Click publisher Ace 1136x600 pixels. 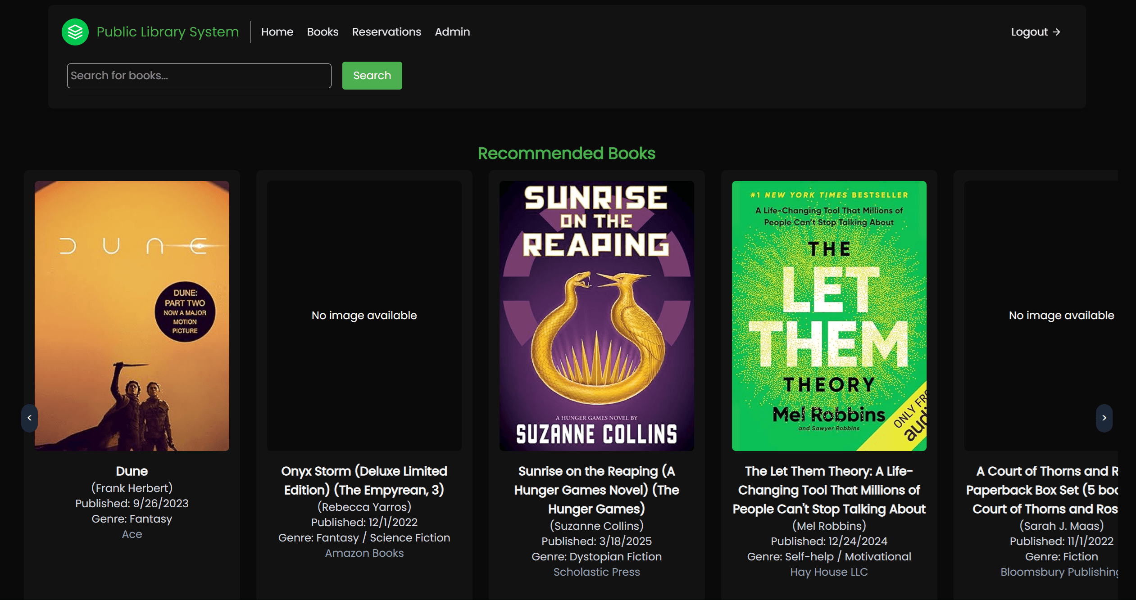coord(132,534)
